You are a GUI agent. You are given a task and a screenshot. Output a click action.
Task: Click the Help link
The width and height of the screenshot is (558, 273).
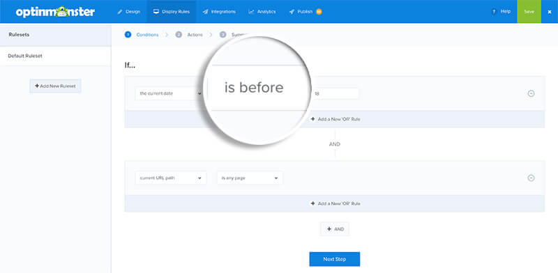point(505,12)
